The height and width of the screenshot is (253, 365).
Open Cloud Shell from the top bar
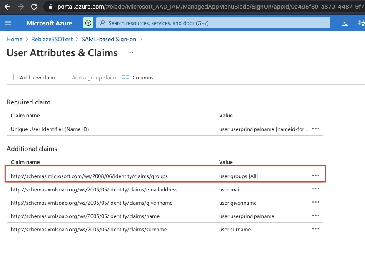point(345,23)
